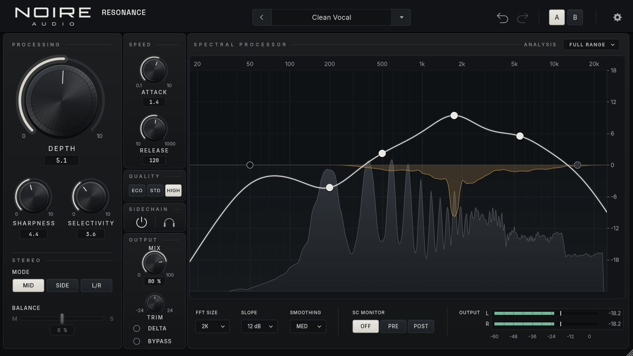
Task: Select ECO quality
Action: (137, 191)
